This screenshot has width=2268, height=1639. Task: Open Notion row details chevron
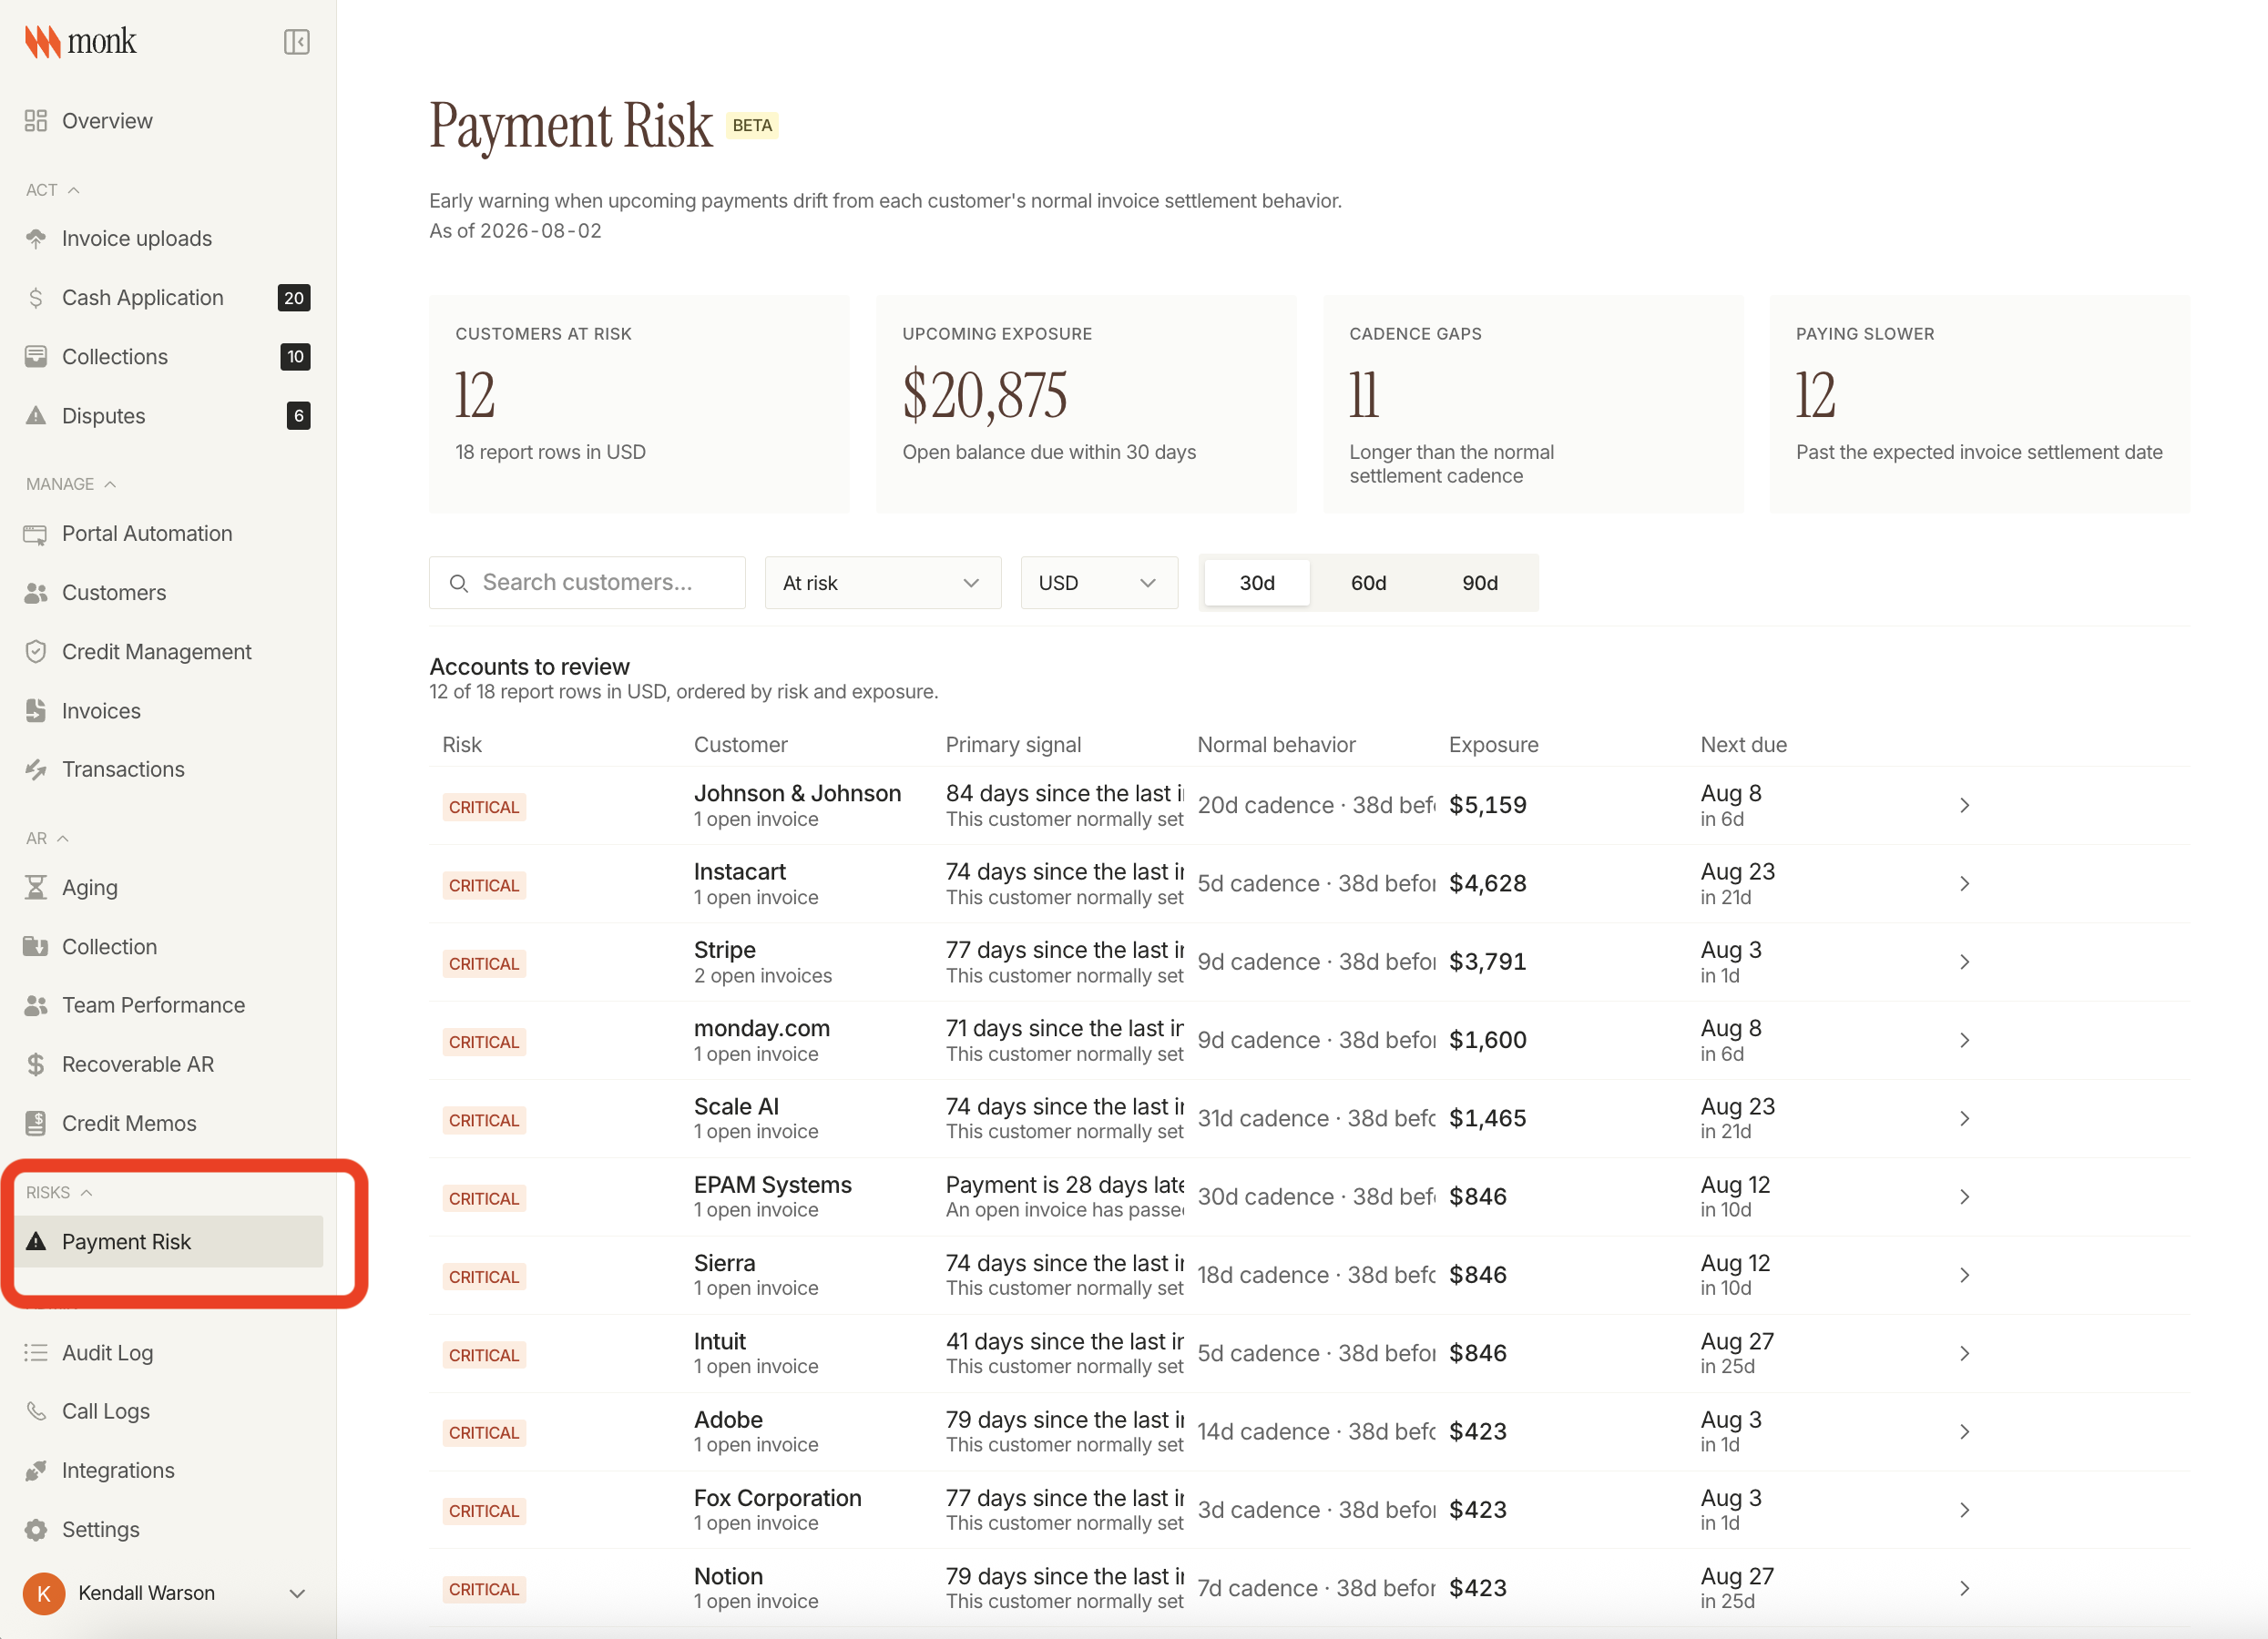click(x=1964, y=1589)
